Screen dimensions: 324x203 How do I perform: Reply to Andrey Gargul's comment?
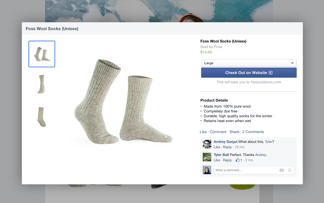[x=227, y=147]
